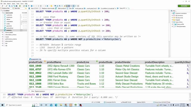Switch to the Table products tab
Screen dimensions: 191x107
61,8
